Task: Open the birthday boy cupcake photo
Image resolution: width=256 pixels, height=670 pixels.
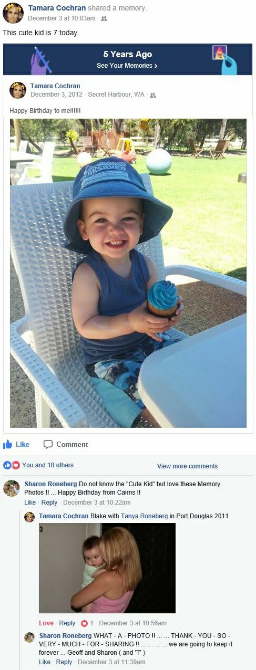Action: (128, 273)
